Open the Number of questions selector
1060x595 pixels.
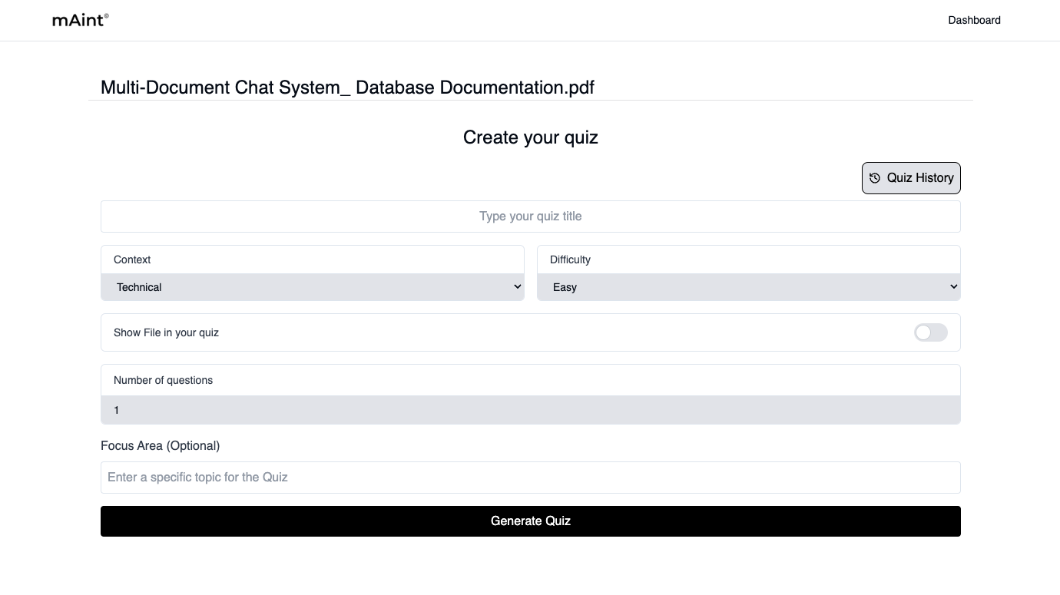(x=530, y=409)
